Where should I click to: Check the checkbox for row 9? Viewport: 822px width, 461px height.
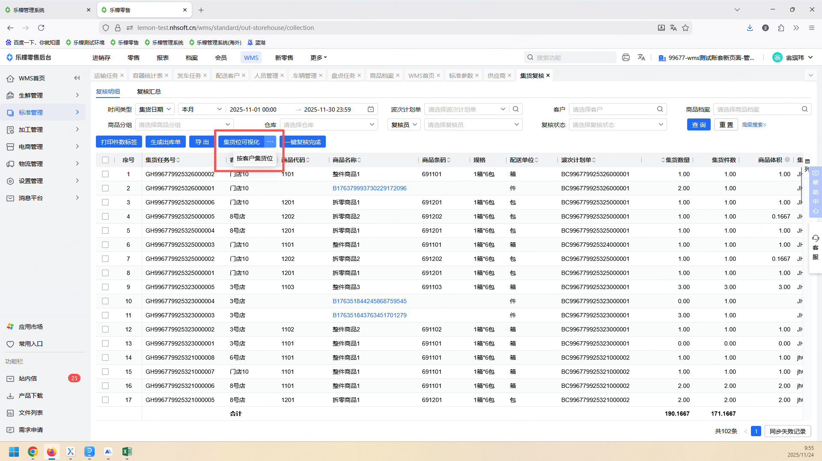tap(105, 287)
